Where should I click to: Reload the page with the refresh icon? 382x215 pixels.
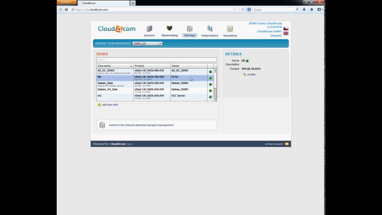click(x=242, y=10)
